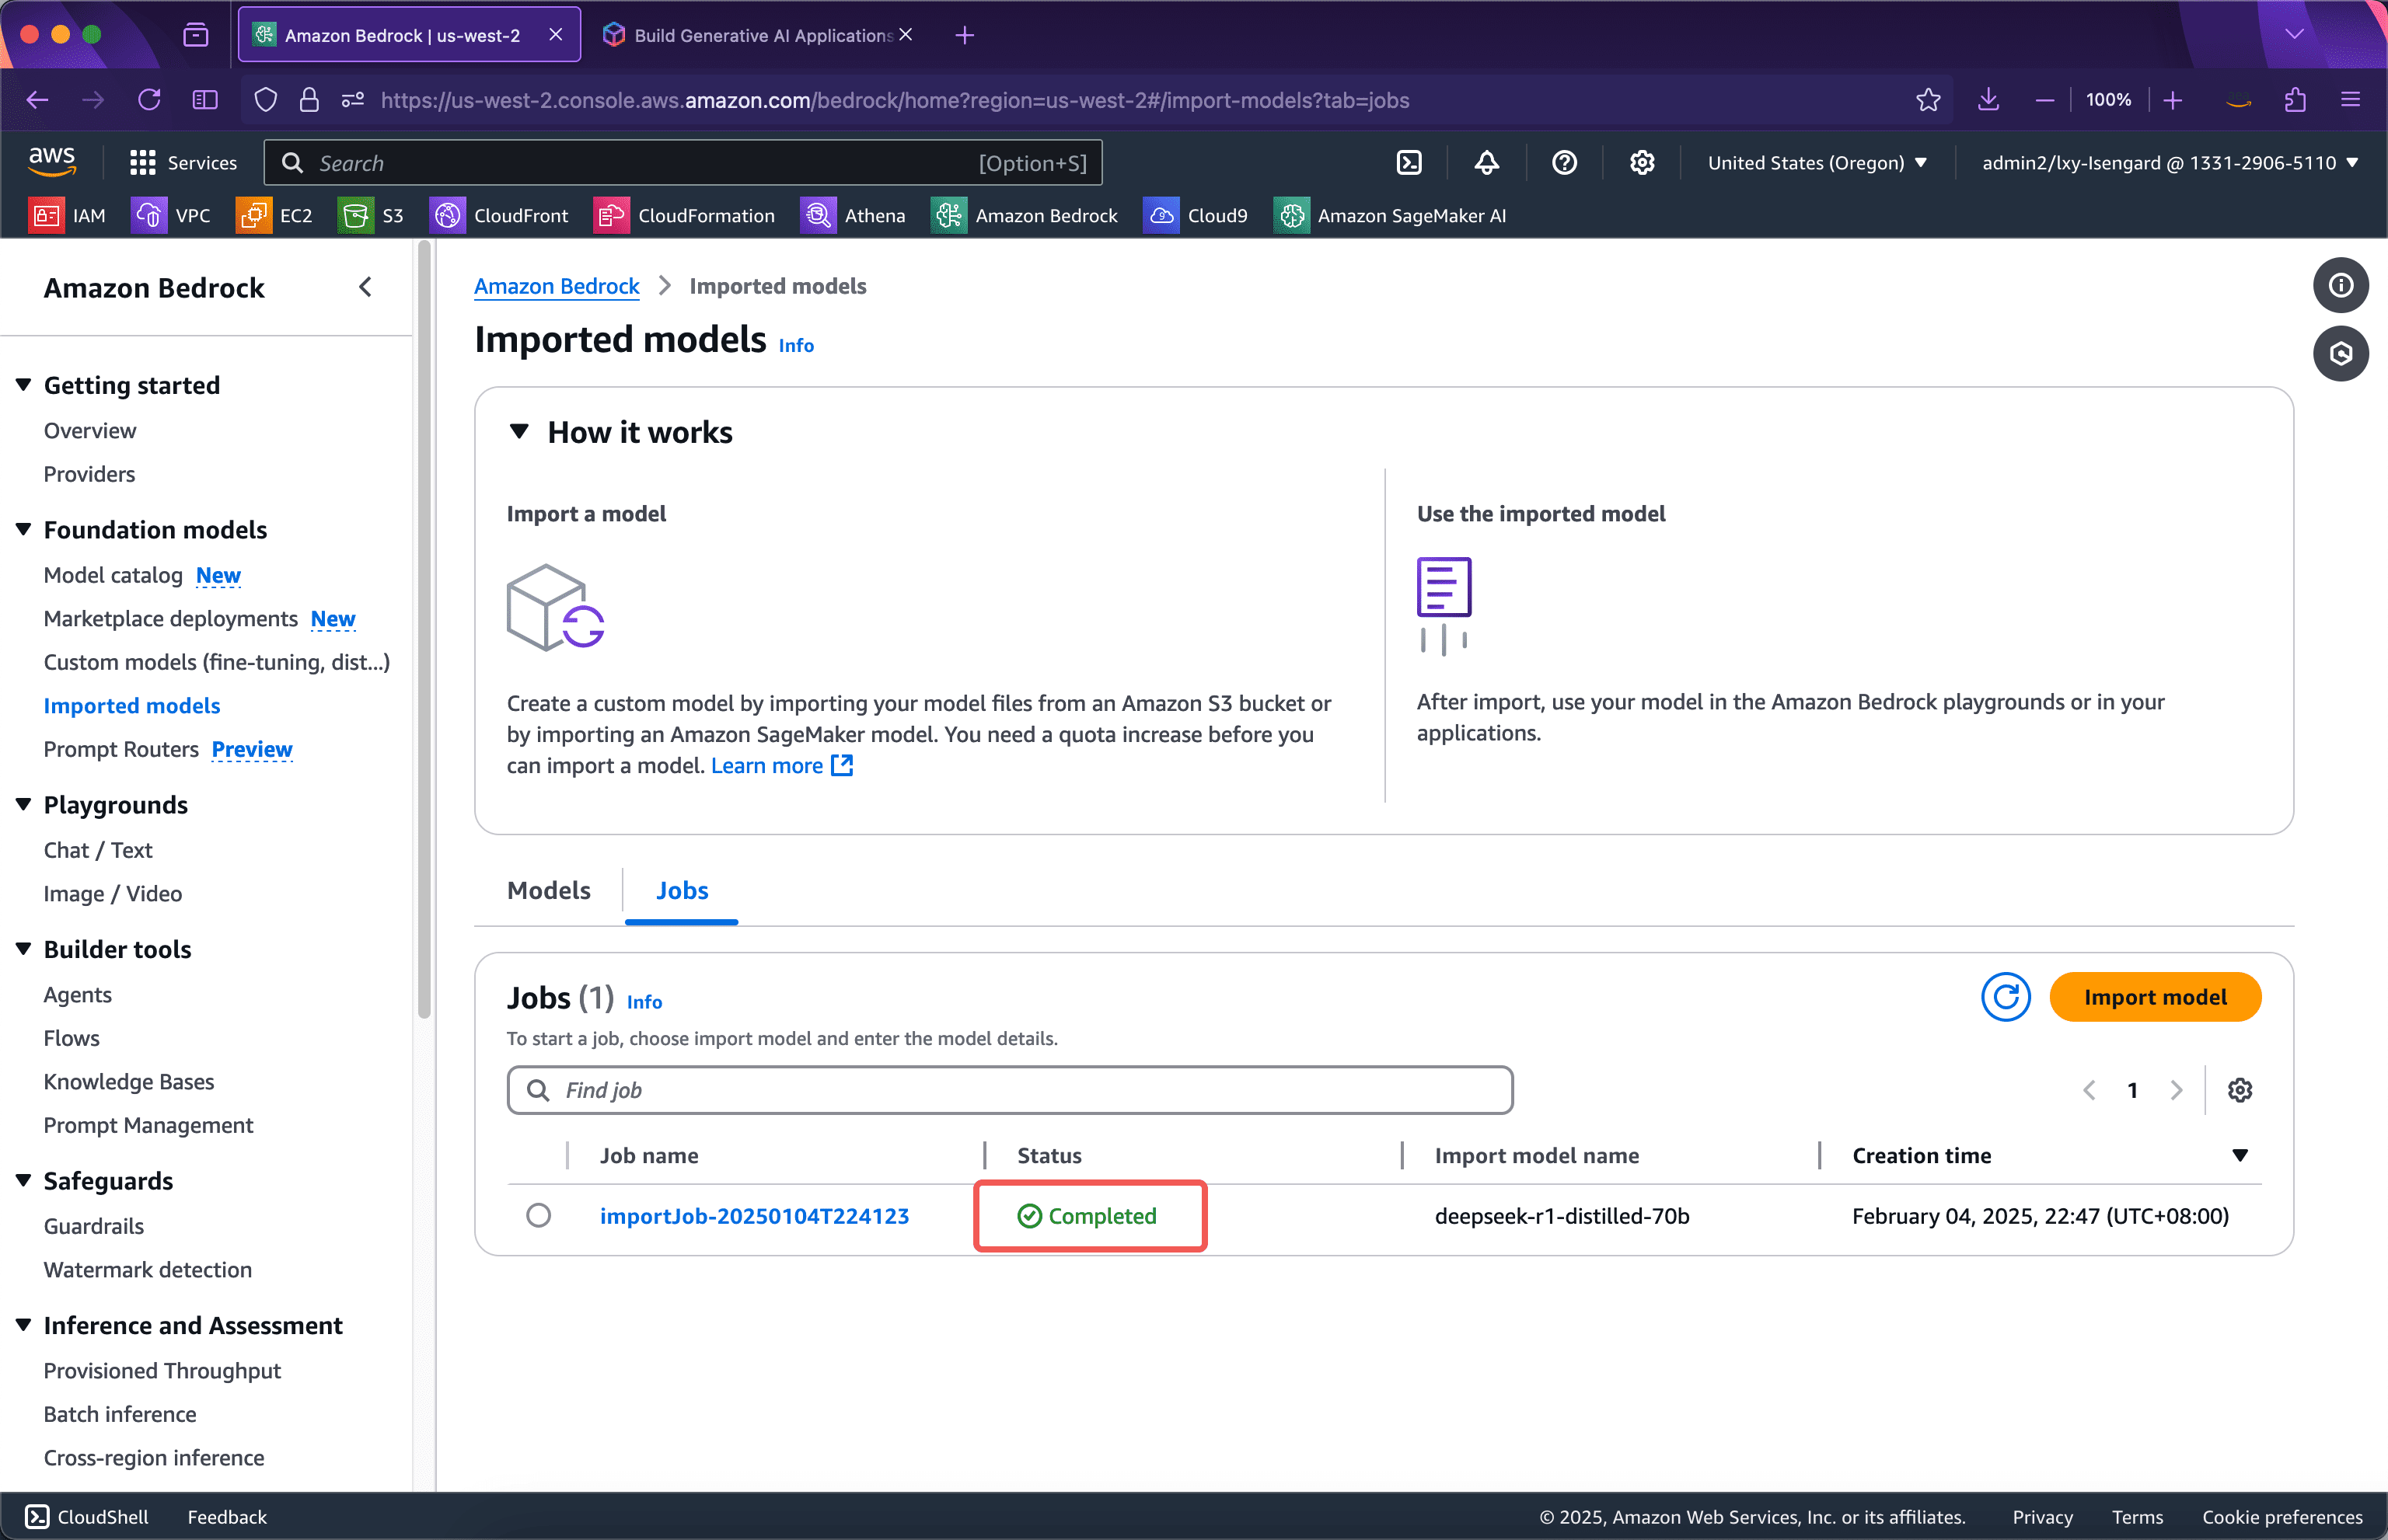Open AWS notifications bell icon

click(1486, 162)
